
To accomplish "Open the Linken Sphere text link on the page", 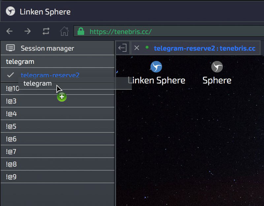I will 156,80.
